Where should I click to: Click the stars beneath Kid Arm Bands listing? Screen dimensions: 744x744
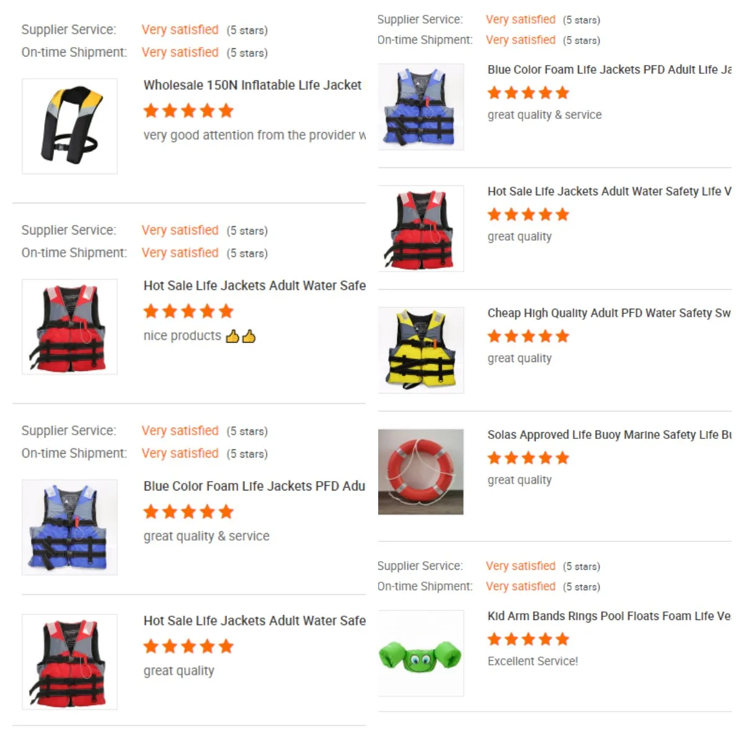(x=528, y=639)
